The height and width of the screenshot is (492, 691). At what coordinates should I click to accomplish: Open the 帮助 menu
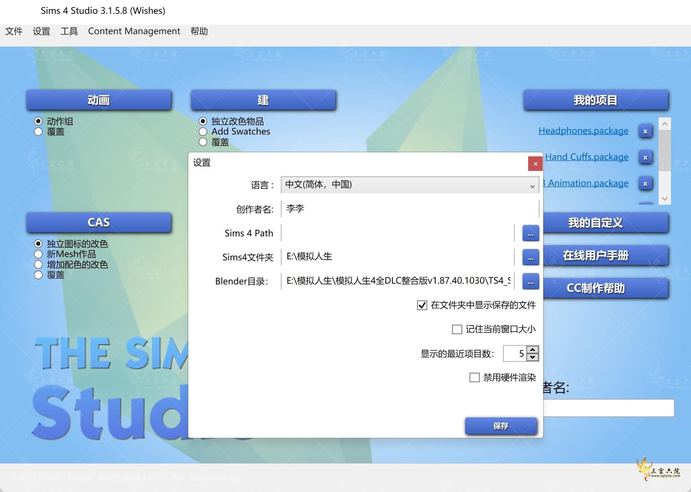199,31
